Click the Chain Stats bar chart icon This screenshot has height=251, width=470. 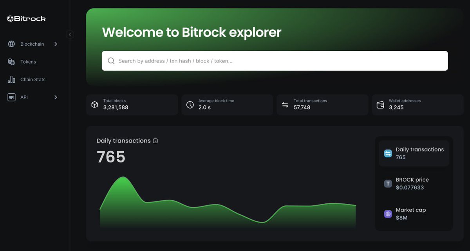11,79
